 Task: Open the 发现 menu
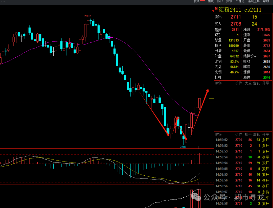(x=197, y=1)
